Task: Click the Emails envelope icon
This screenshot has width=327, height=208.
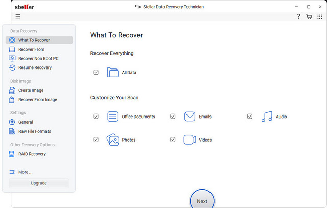Action: [x=190, y=117]
